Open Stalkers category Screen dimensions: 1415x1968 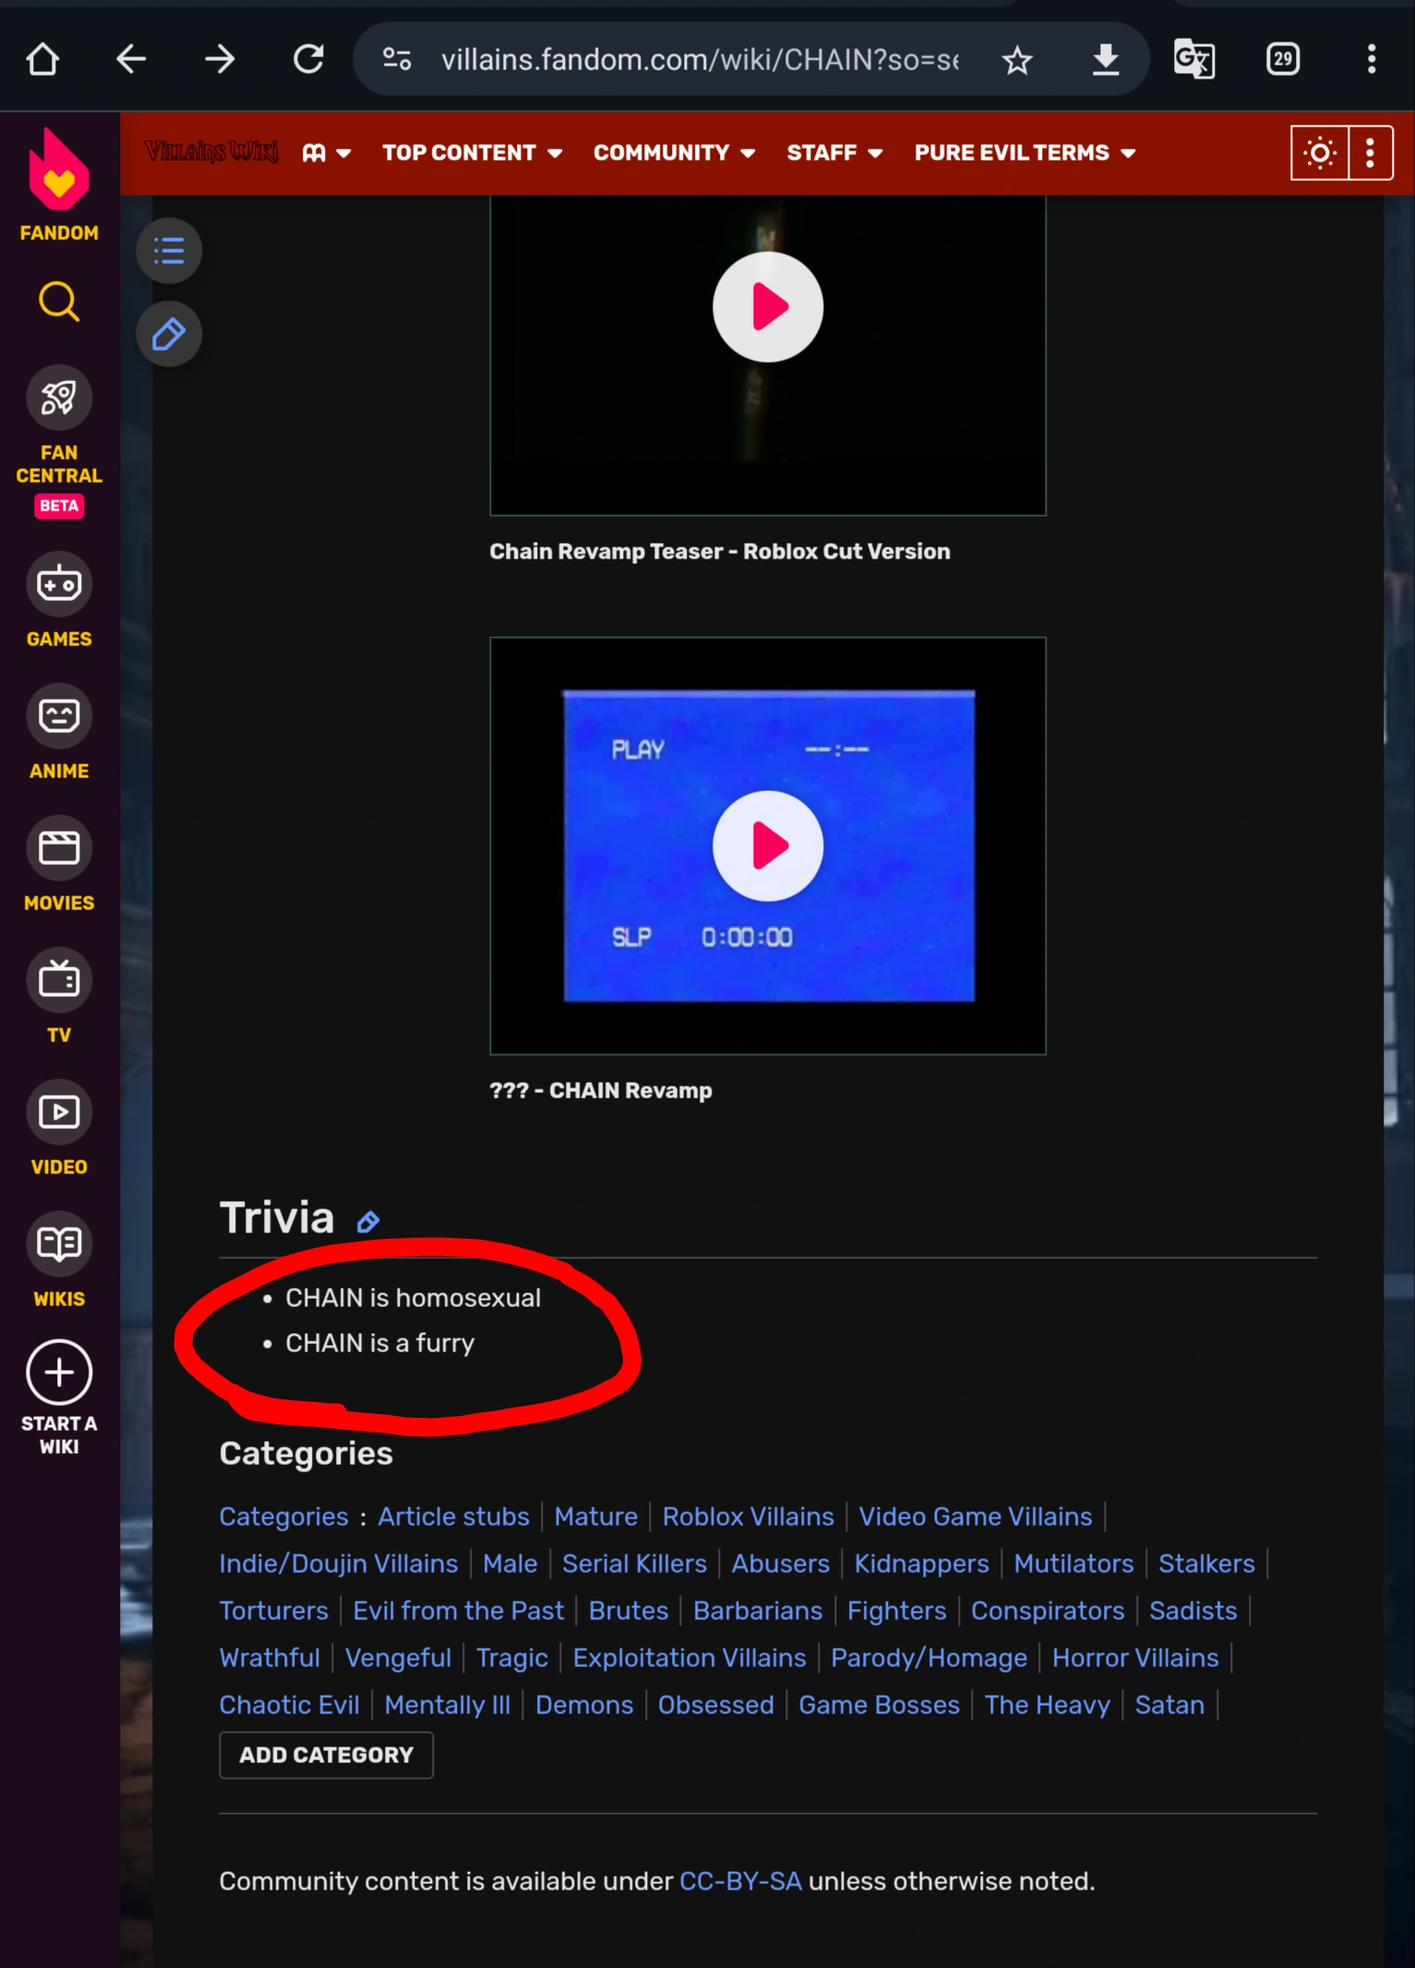tap(1206, 1564)
